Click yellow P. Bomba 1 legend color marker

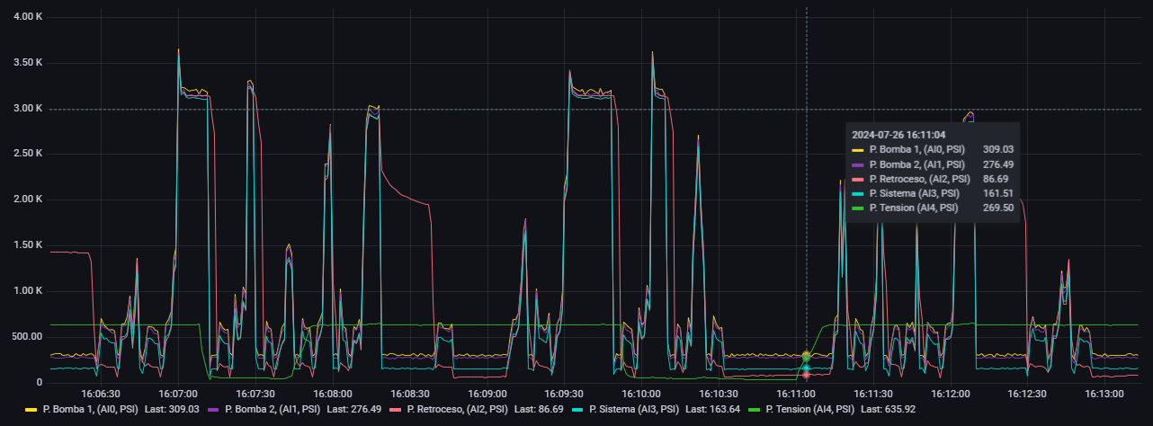tap(31, 409)
